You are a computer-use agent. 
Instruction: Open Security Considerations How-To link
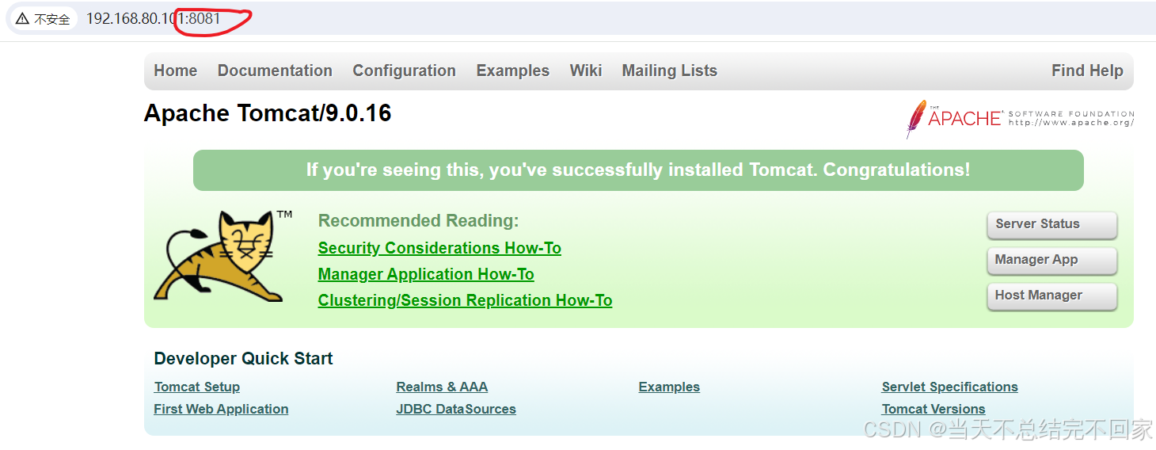(439, 248)
